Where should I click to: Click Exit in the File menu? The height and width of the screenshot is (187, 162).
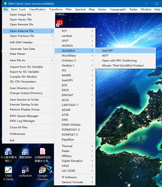(28, 140)
